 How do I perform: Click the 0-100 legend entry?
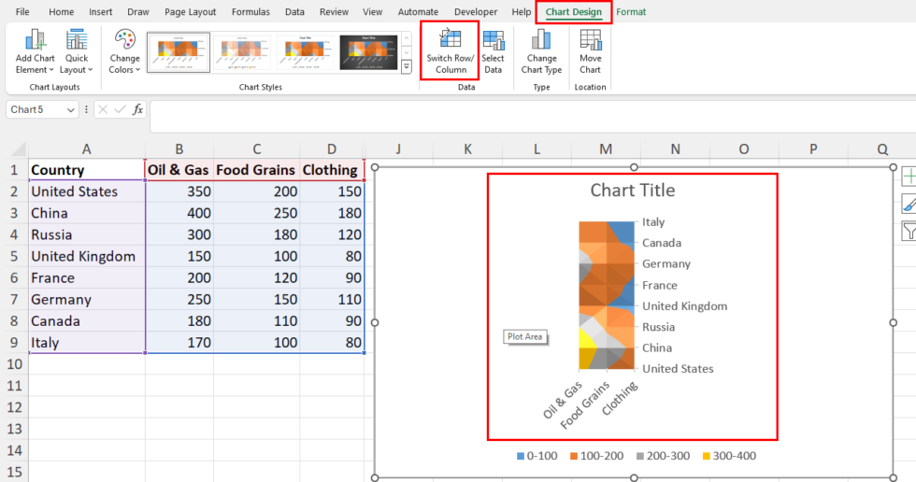[x=537, y=456]
